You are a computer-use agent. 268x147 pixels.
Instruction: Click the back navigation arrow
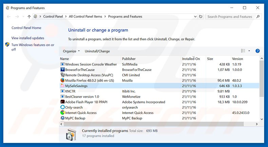tap(8, 17)
